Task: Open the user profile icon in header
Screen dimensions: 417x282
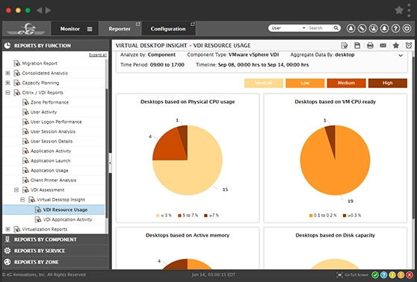Action: click(350, 28)
